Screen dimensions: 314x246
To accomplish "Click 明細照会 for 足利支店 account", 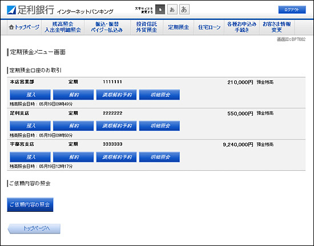I will tap(159, 126).
